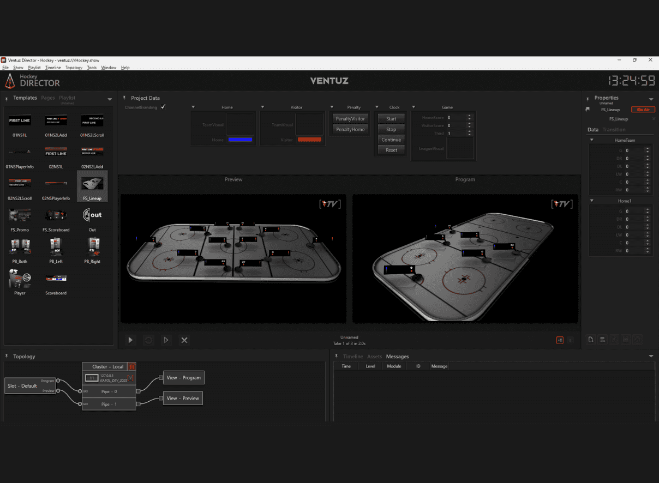Click the add-to-playlist icon in Properties footer
The width and height of the screenshot is (659, 483).
602,340
